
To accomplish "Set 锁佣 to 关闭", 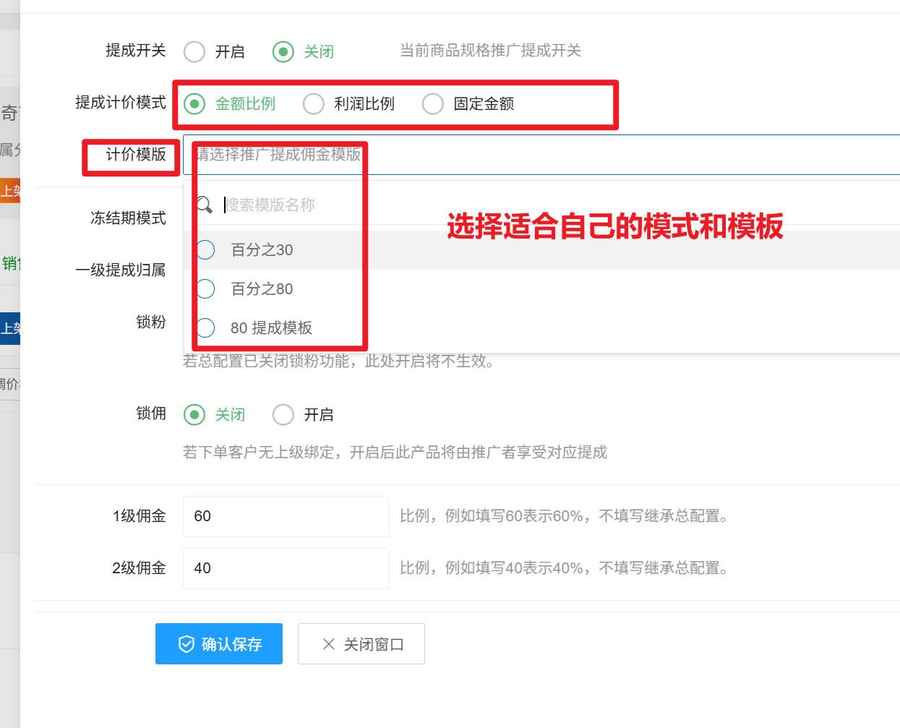I will (x=194, y=415).
